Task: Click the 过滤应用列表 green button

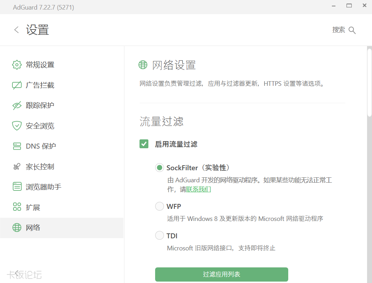Action: pos(221,274)
